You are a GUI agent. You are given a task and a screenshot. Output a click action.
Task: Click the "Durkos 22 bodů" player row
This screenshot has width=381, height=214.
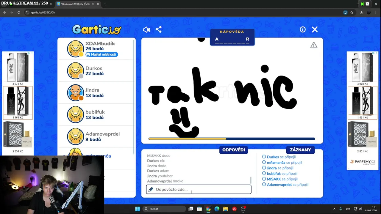tap(96, 71)
